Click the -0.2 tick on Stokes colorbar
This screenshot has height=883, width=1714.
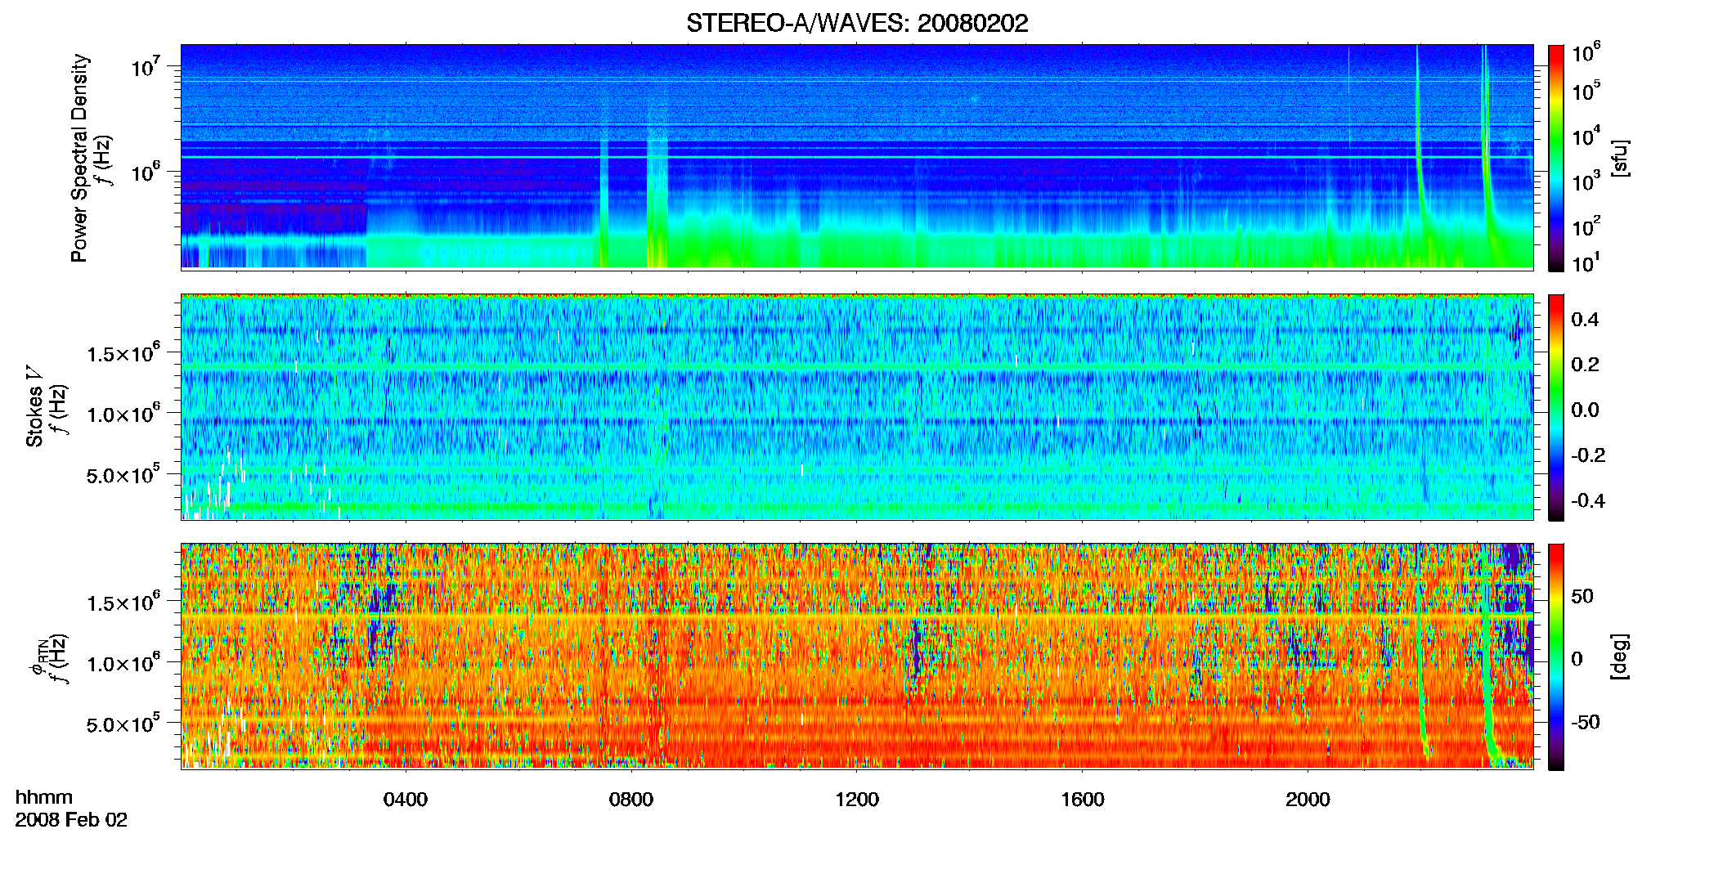point(1588,455)
